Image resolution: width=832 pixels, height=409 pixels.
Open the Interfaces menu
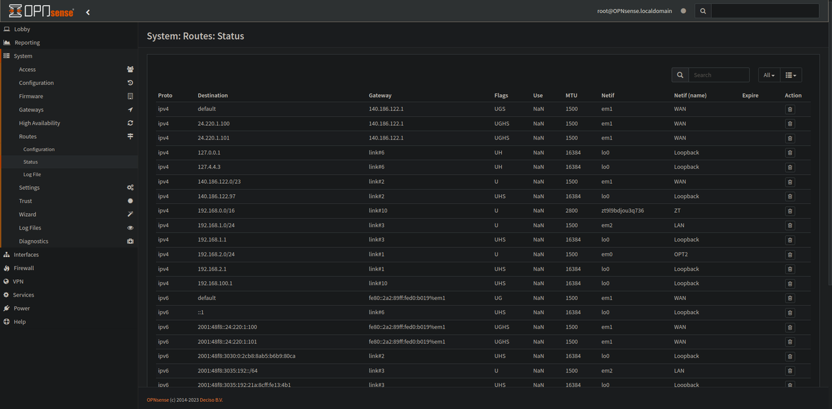click(69, 254)
